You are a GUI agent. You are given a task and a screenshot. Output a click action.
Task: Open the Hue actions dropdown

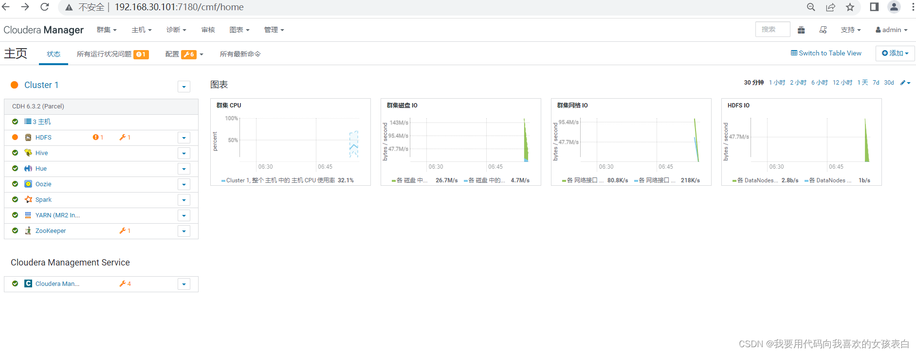tap(183, 169)
